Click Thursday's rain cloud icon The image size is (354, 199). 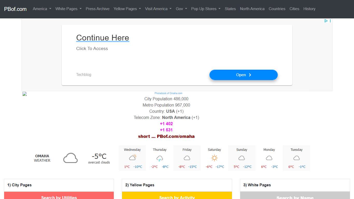pos(160,158)
